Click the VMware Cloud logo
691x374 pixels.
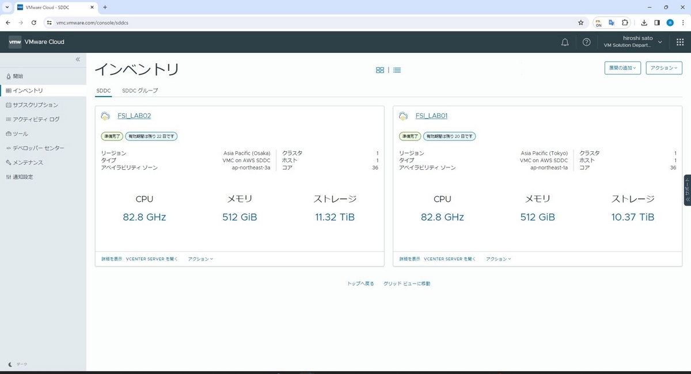(x=15, y=42)
